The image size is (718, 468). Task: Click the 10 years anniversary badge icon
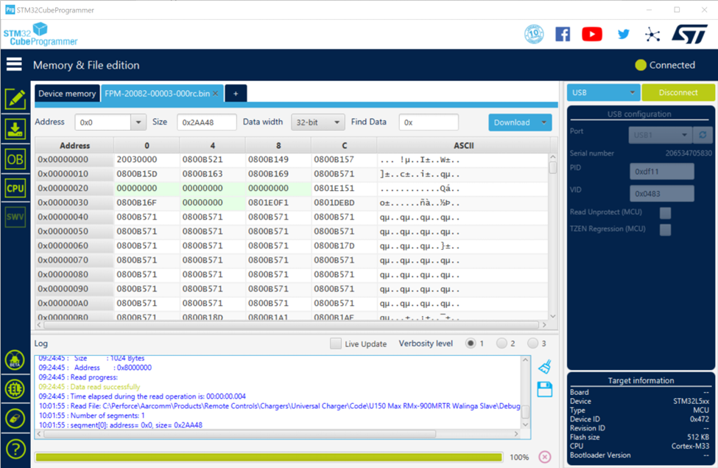click(534, 34)
